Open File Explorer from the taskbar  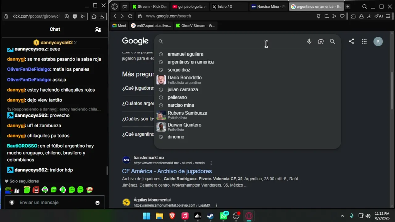(x=159, y=216)
